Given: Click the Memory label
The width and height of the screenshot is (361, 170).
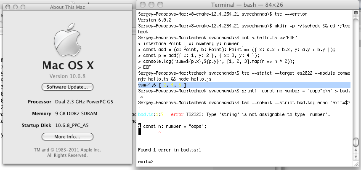Looking at the screenshot, I should (41, 113).
